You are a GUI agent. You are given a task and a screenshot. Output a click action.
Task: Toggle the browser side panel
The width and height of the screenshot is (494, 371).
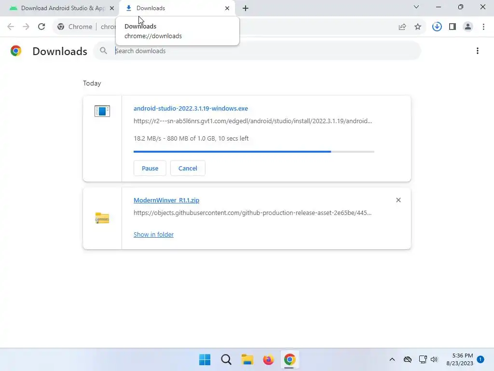453,27
